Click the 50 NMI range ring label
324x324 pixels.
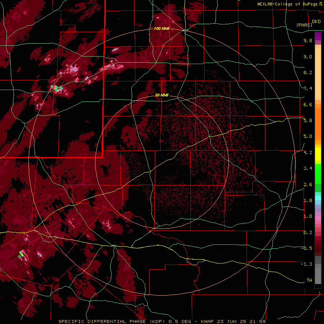click(162, 95)
